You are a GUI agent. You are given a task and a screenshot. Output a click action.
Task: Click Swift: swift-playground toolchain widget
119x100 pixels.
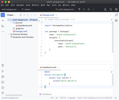(x=95, y=98)
